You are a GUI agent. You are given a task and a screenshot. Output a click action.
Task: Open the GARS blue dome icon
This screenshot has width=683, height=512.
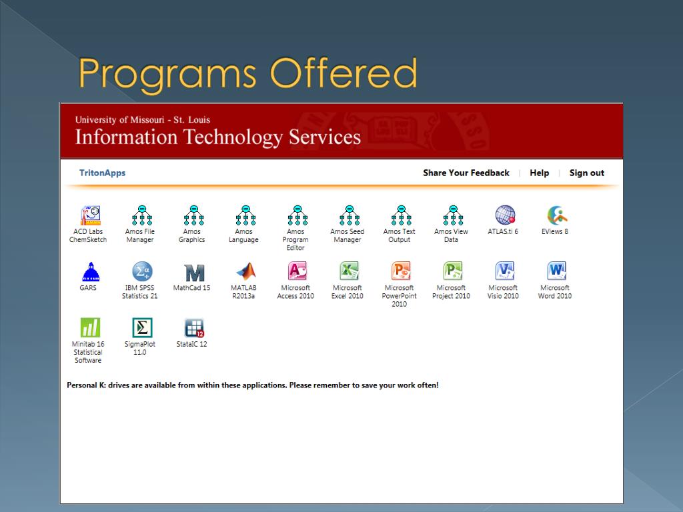click(x=91, y=272)
